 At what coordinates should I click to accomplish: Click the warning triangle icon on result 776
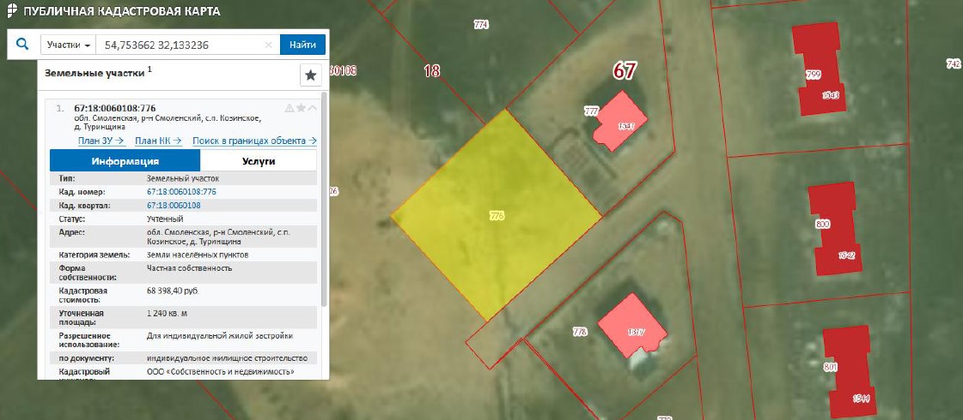coord(290,108)
